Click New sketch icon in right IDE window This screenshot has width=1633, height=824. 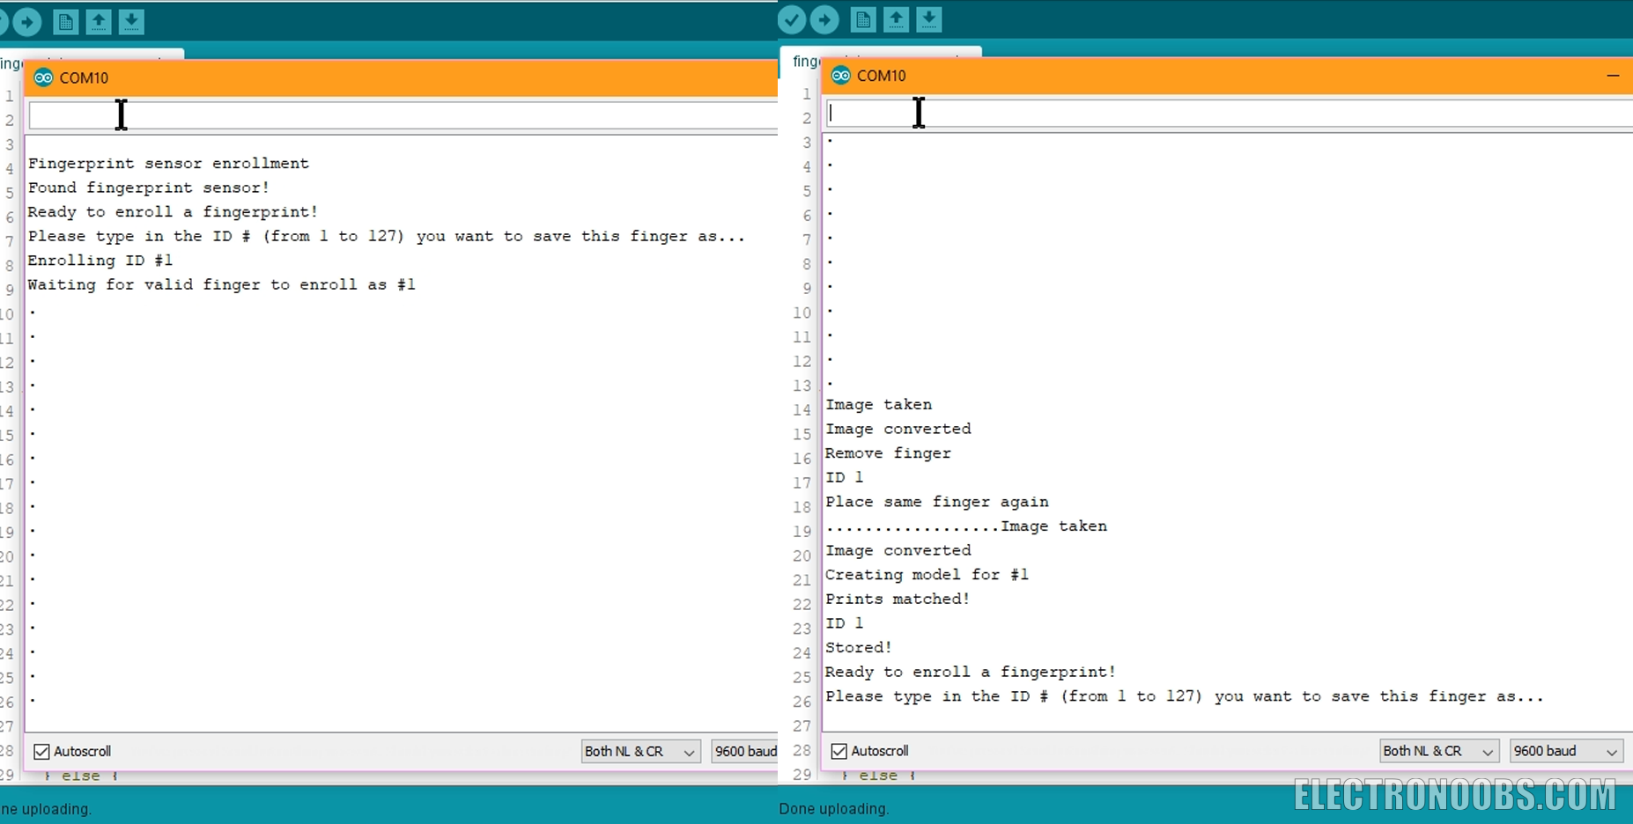863,19
